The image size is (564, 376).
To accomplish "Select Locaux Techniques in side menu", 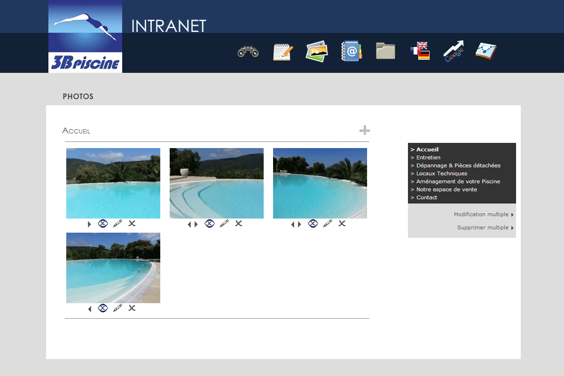I will click(441, 173).
